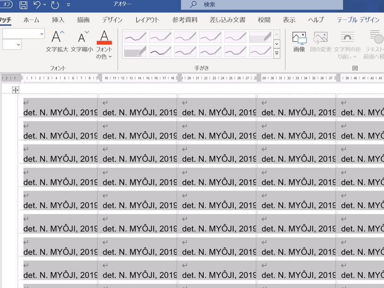Open the ヘルプ tab

tap(316, 20)
